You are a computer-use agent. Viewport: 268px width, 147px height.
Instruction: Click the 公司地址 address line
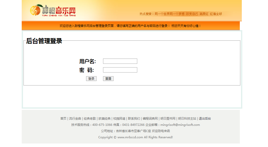tap(135, 131)
